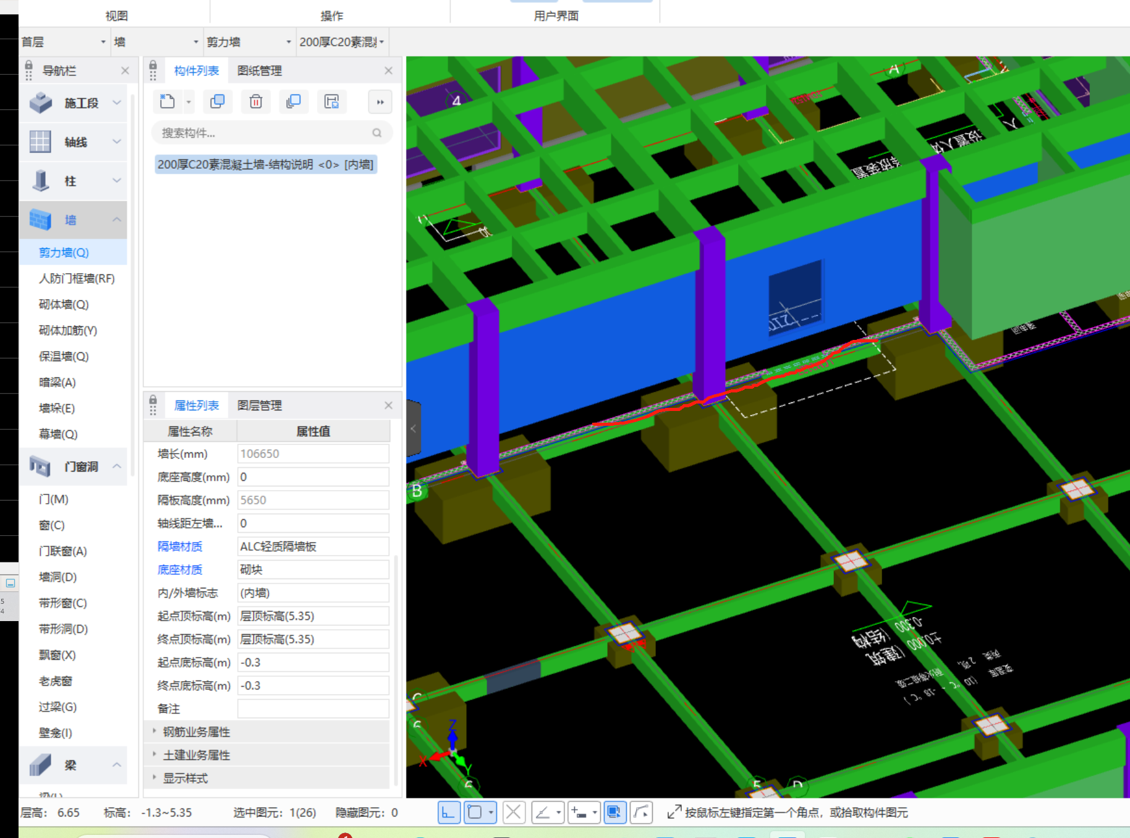Click the 轴线 grid icon
Viewport: 1130px width, 838px height.
(41, 142)
